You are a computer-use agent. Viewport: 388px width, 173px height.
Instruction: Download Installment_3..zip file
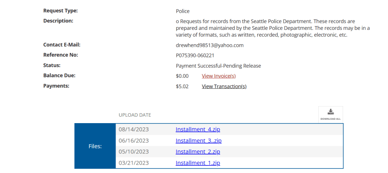[x=199, y=141]
